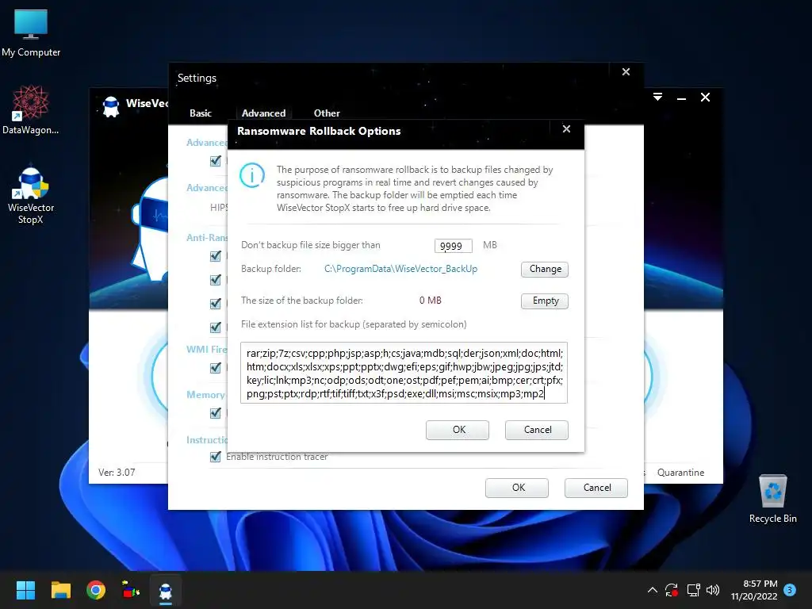Launch File Explorer from the taskbar

coord(60,590)
